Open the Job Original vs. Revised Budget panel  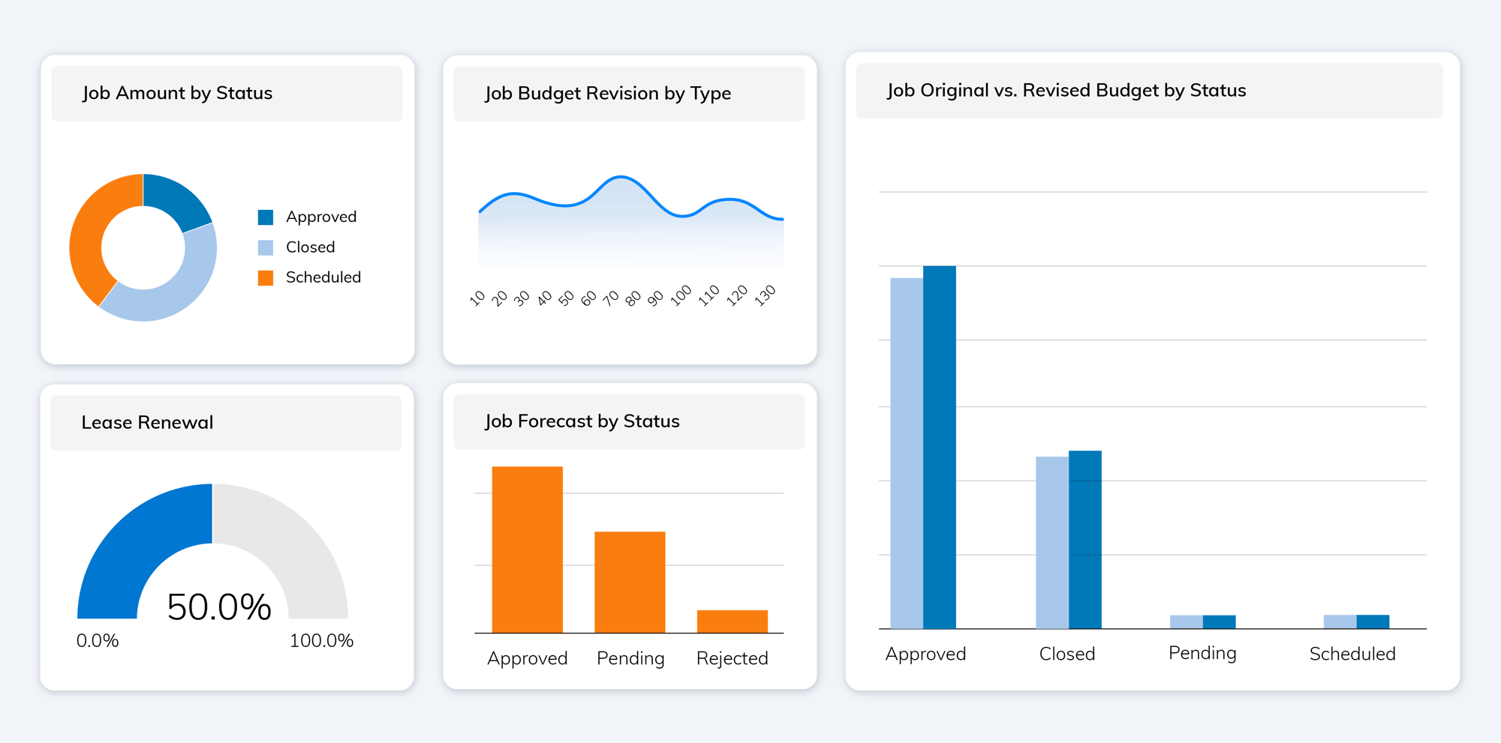click(1066, 90)
